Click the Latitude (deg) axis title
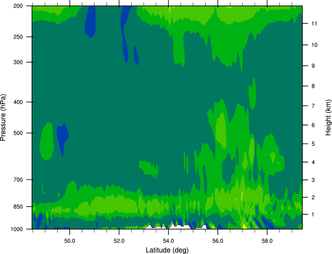Screen dimensions: 332x254 pyautogui.click(x=167, y=250)
